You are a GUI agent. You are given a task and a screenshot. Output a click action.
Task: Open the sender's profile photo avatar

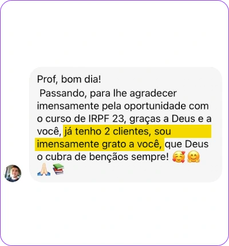[x=13, y=173]
